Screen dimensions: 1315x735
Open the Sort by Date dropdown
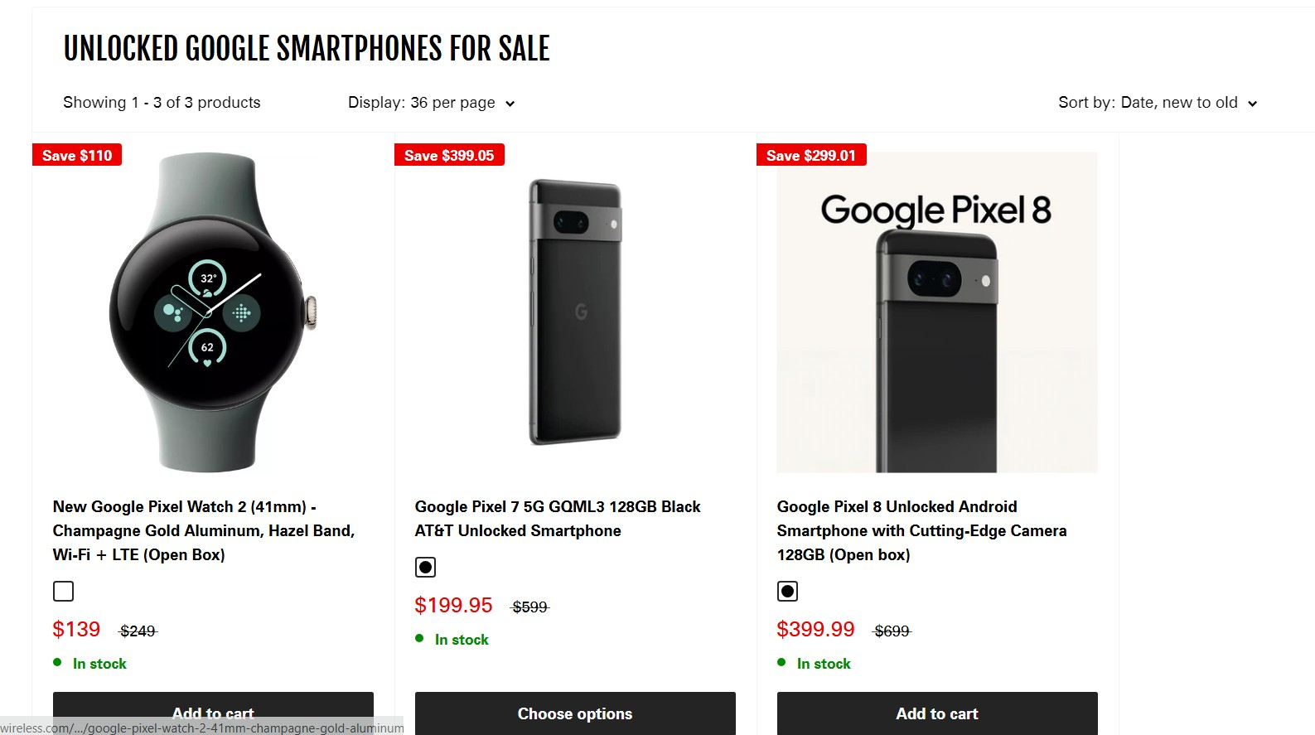click(x=1157, y=103)
